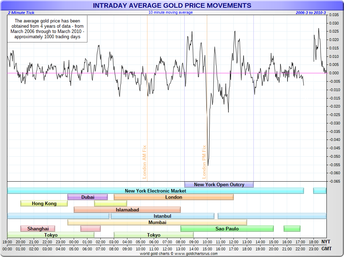Click the '10 minute moving average' subtitle
The image size is (344, 257).
pyautogui.click(x=171, y=13)
